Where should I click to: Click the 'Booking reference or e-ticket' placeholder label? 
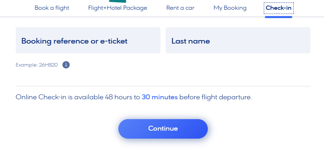tap(74, 41)
